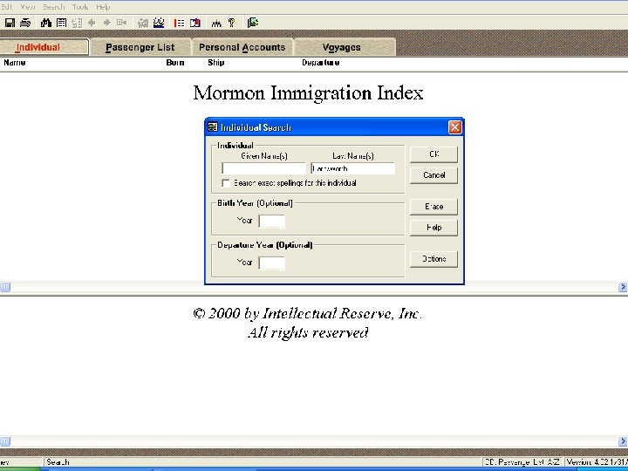This screenshot has height=471, width=628.
Task: Click the document list toolbar icon
Action: pos(62,23)
